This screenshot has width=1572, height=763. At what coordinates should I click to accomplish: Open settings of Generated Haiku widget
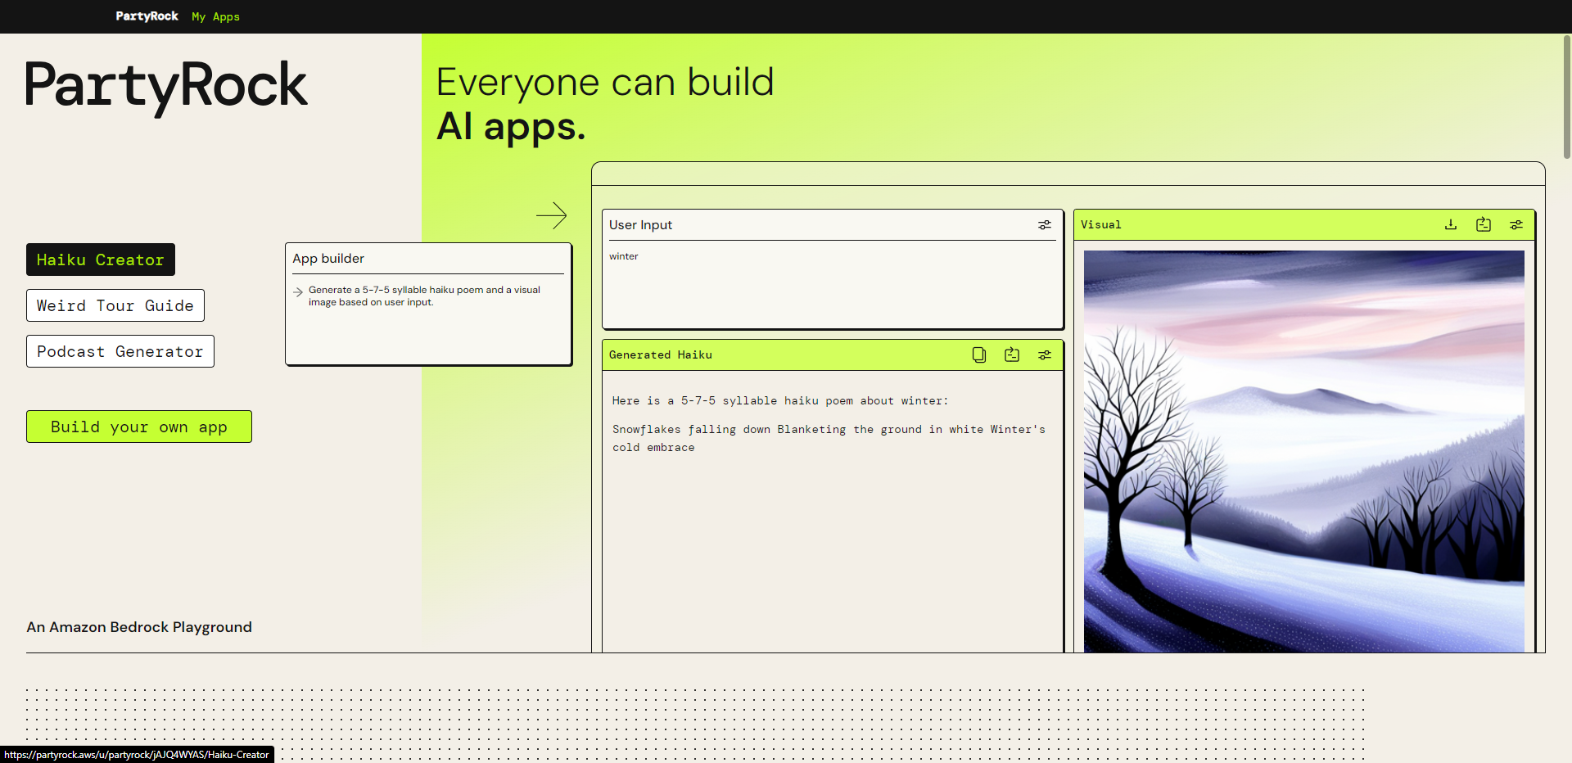pyautogui.click(x=1045, y=354)
